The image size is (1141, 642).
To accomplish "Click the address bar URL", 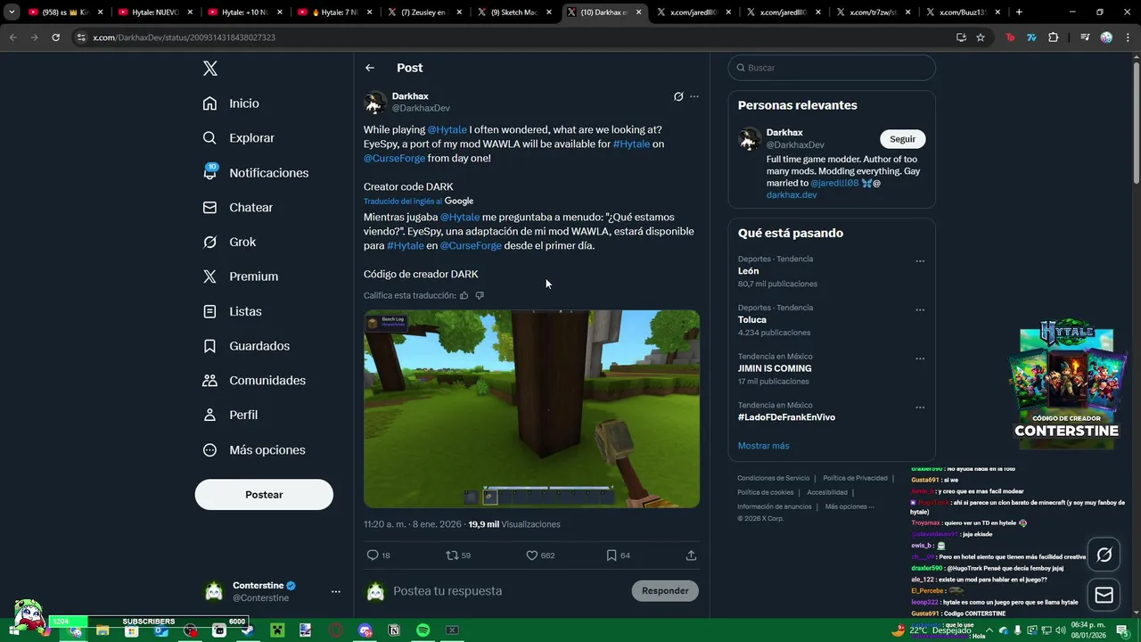I will pyautogui.click(x=184, y=37).
